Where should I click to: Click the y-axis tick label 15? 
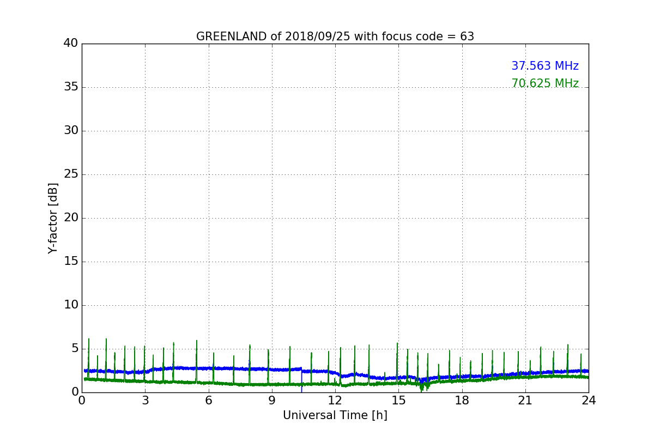point(71,262)
